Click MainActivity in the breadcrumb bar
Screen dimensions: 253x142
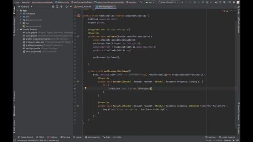pyautogui.click(x=62, y=2)
